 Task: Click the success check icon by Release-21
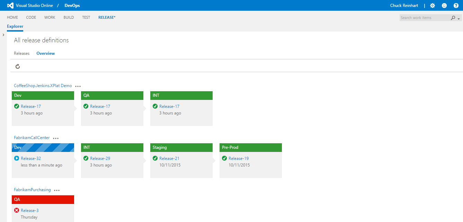tap(155, 159)
